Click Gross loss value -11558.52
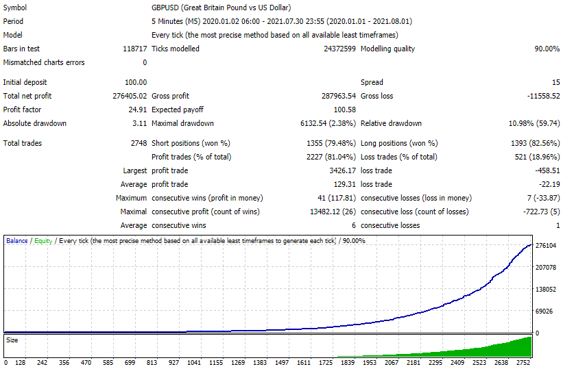Screen dimensions: 563x369 pyautogui.click(x=543, y=96)
